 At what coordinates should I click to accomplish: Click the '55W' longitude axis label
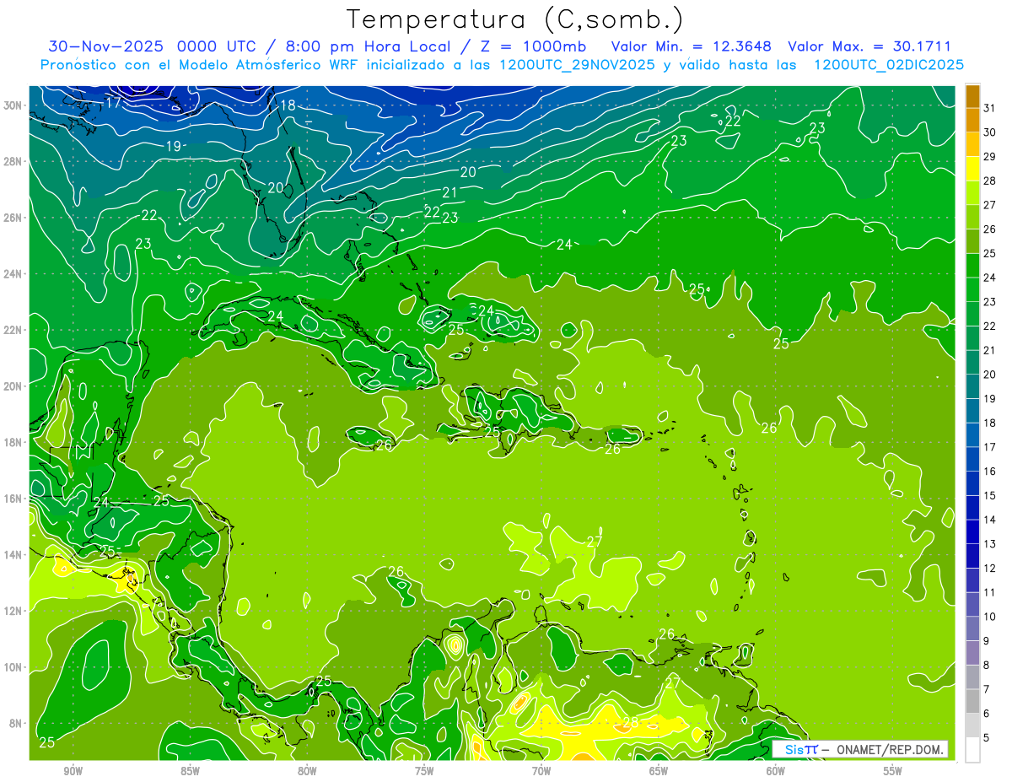(893, 771)
